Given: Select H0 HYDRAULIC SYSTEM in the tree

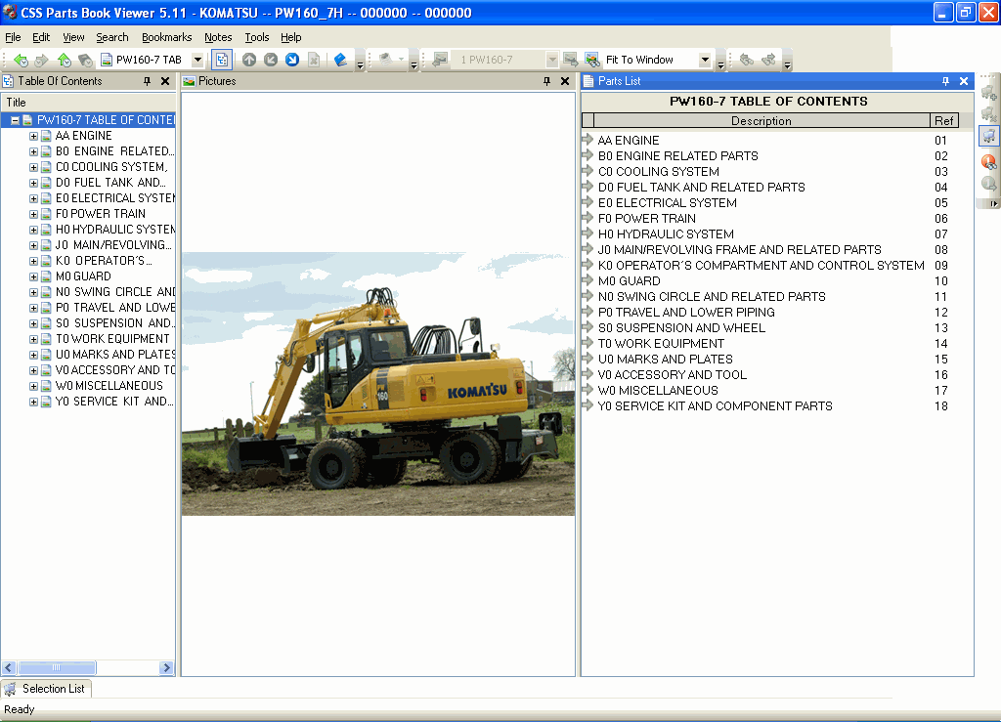Looking at the screenshot, I should pos(115,230).
